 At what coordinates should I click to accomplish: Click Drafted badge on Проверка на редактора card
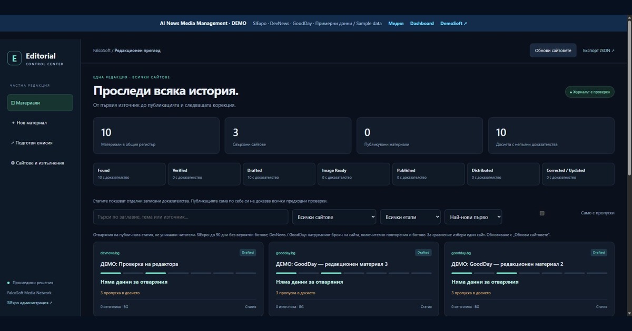coord(248,253)
